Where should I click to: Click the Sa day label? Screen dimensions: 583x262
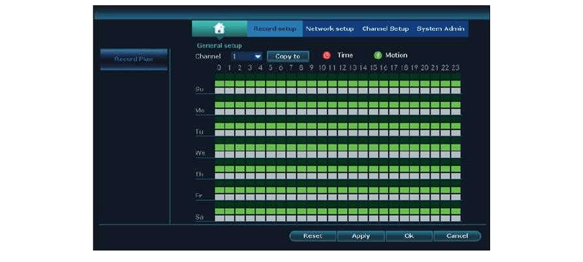click(x=199, y=217)
